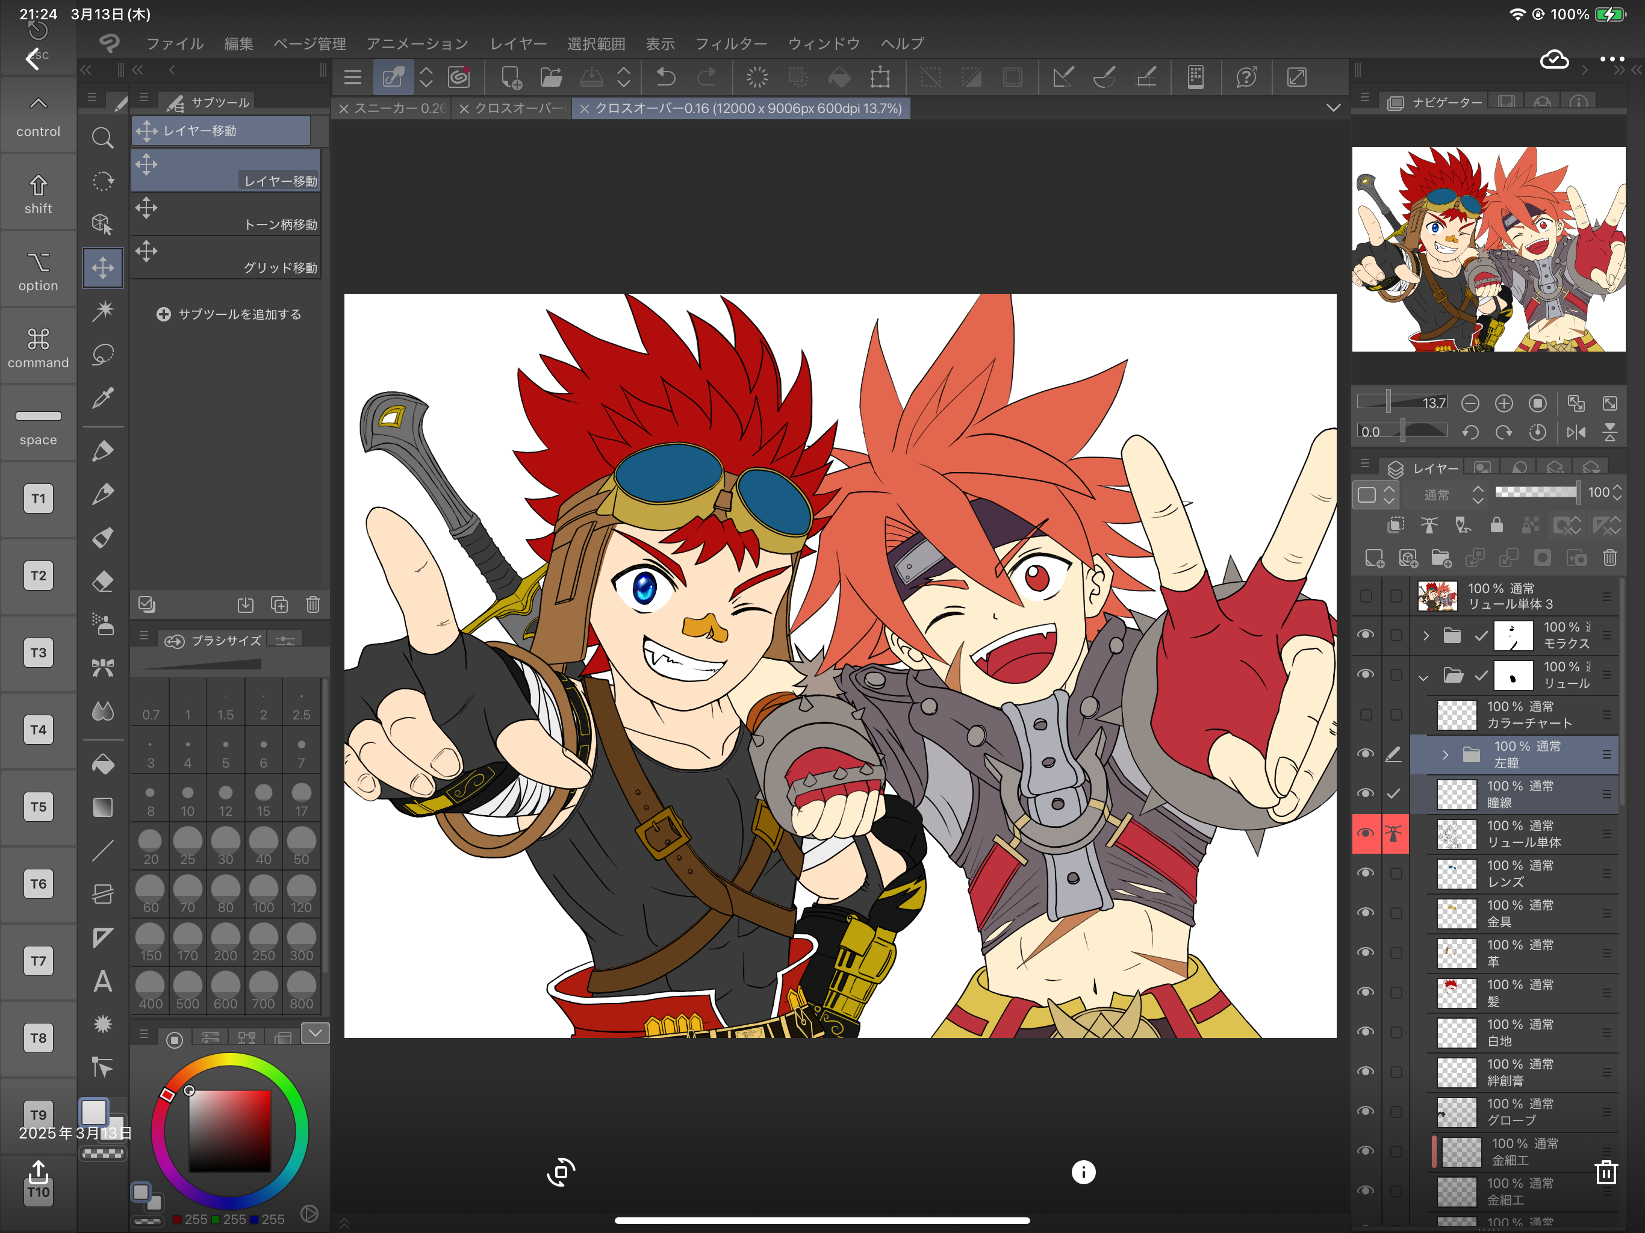Hide the 髪 layer
The height and width of the screenshot is (1233, 1645).
pos(1366,992)
